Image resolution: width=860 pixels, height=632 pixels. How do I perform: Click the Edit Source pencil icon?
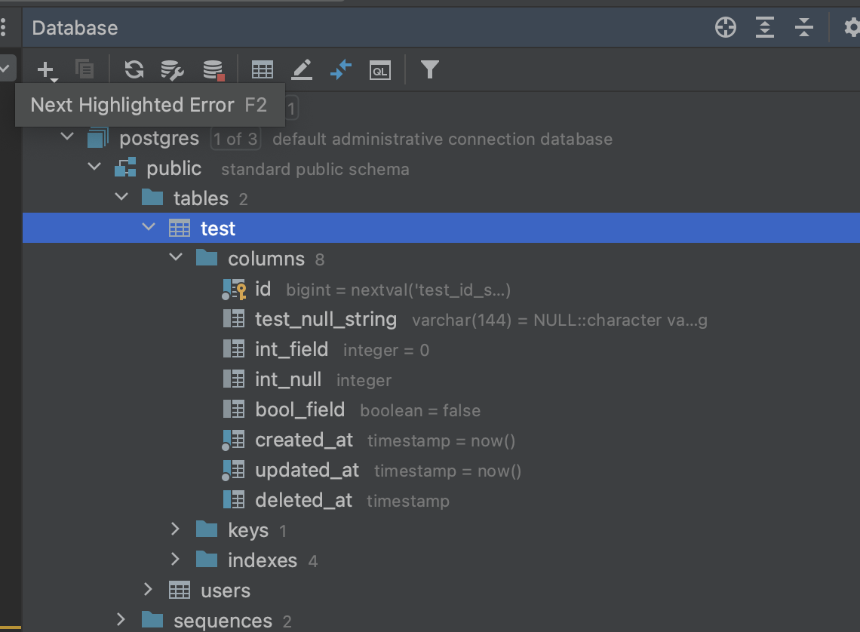pos(302,70)
